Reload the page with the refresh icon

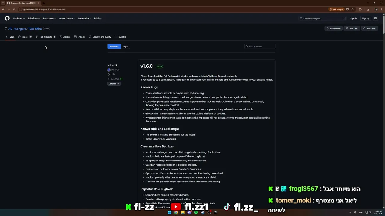coord(14,9)
